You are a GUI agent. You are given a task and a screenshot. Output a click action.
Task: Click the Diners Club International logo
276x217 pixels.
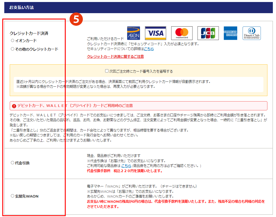[252, 33]
